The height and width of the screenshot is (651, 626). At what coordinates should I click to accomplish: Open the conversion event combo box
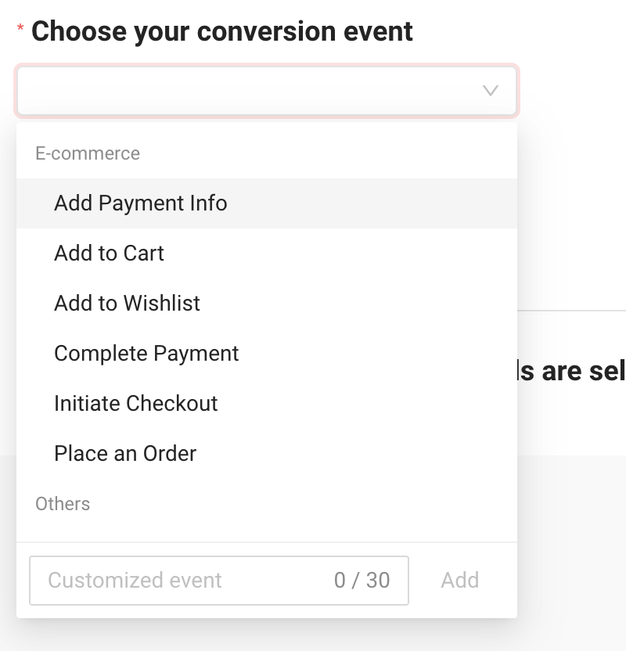point(250,91)
